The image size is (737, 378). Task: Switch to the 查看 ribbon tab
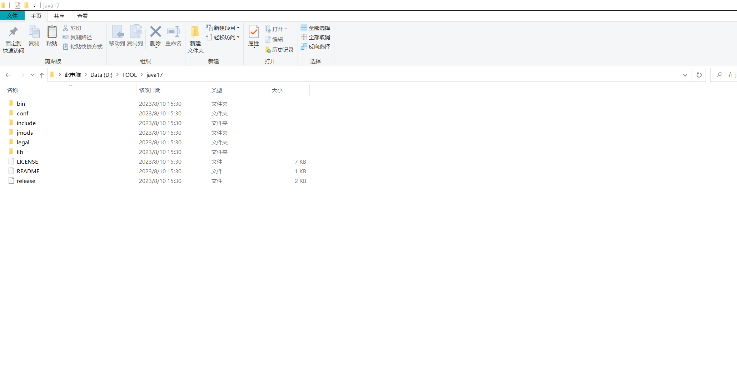coord(83,16)
